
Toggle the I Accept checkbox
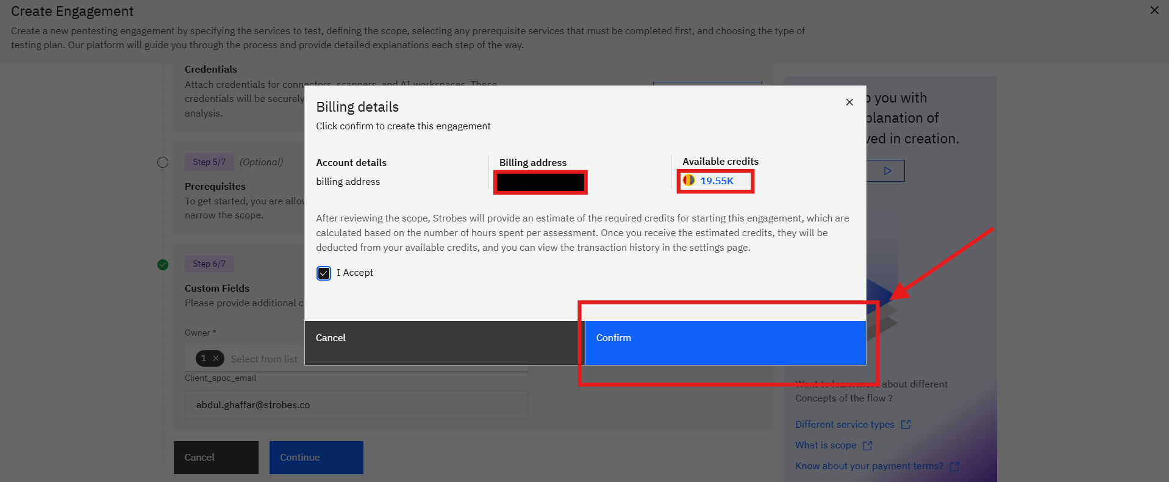(324, 273)
